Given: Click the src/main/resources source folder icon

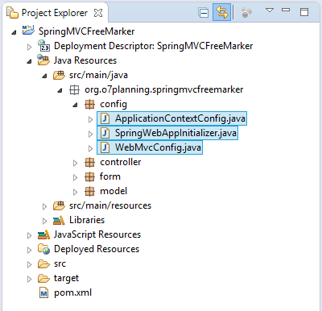Looking at the screenshot, I should 59,205.
